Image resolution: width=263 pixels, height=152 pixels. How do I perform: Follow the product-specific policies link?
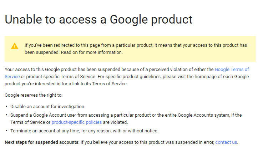pos(76,122)
